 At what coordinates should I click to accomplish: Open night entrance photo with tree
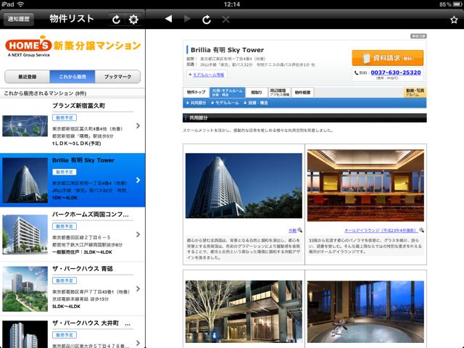pyautogui.click(x=244, y=312)
